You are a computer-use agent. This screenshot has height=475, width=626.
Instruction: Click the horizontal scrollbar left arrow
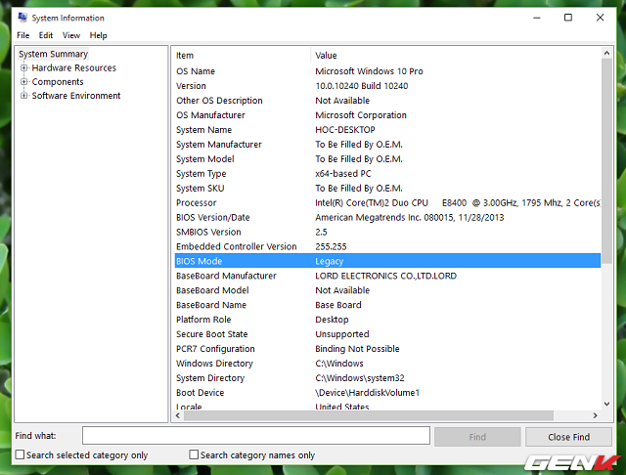coord(178,415)
